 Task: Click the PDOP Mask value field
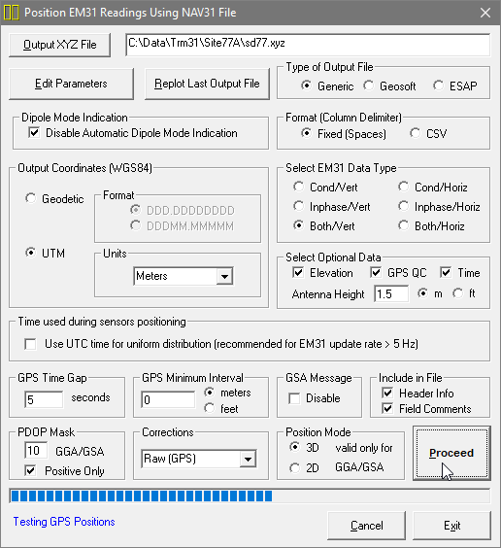[36, 451]
